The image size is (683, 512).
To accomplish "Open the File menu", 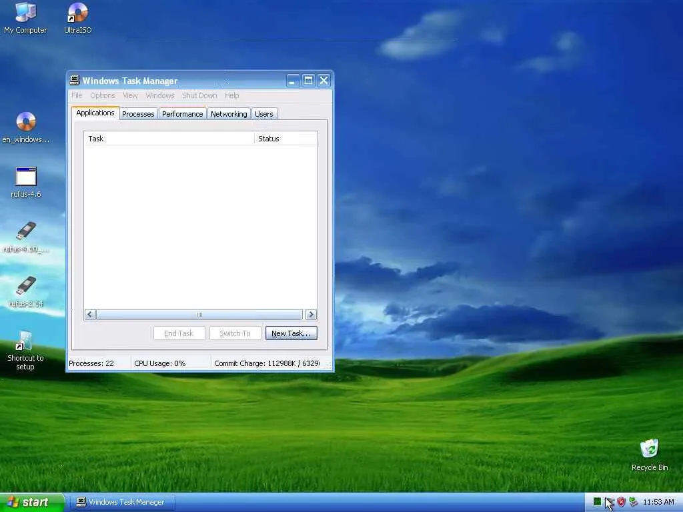I will (x=77, y=95).
